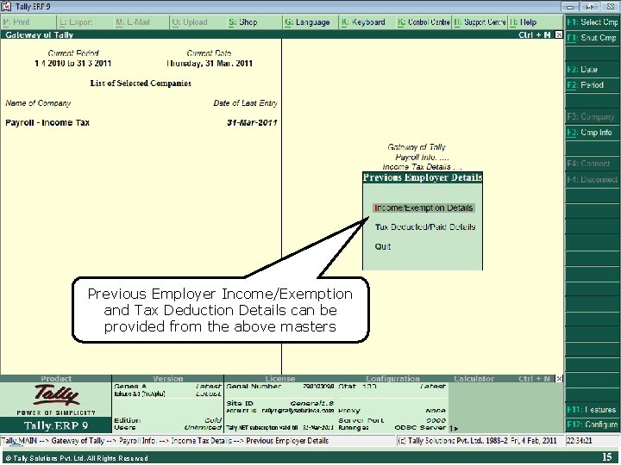Viewport: 621px width, 465px height.
Task: Click the current period 1-4-2010 to 31-3-2011
Action: [x=72, y=63]
